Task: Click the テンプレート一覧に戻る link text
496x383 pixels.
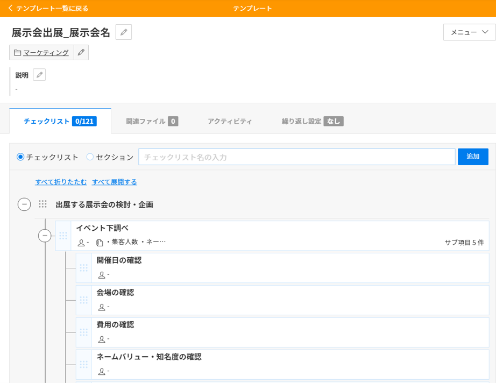Action: point(52,8)
